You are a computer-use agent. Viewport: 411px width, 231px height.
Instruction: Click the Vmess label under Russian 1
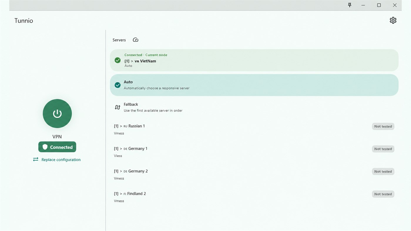119,133
